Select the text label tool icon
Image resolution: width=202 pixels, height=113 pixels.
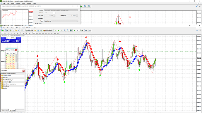click(x=23, y=33)
